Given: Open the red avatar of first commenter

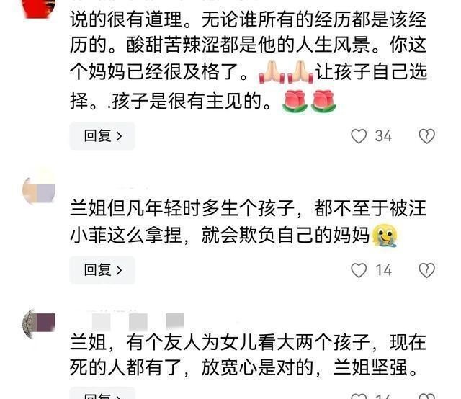Looking at the screenshot, I should pyautogui.click(x=39, y=8).
